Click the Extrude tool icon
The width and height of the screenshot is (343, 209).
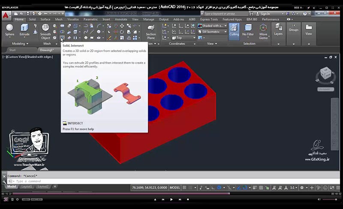click(24, 28)
